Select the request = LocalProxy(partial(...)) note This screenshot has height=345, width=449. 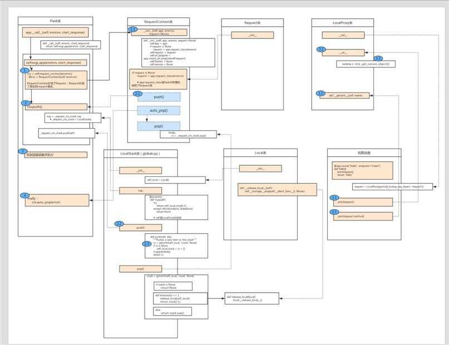click(392, 186)
